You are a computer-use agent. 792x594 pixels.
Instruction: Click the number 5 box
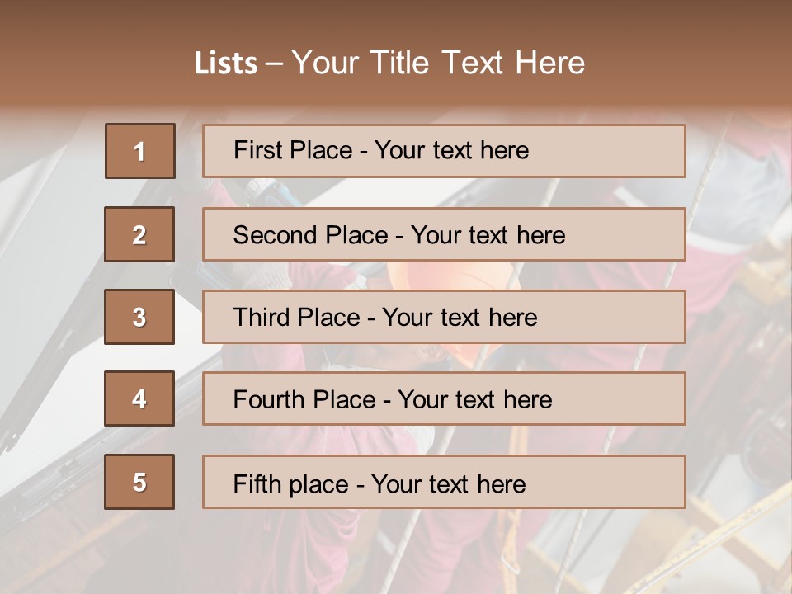pos(139,482)
